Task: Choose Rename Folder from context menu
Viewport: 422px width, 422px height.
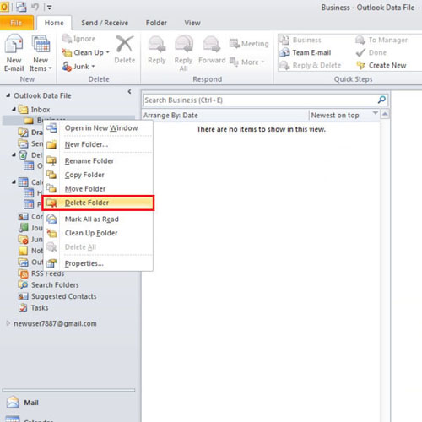Action: coord(98,161)
